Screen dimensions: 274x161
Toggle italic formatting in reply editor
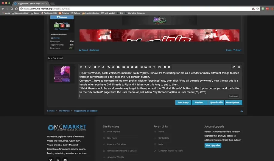[x=85, y=67]
